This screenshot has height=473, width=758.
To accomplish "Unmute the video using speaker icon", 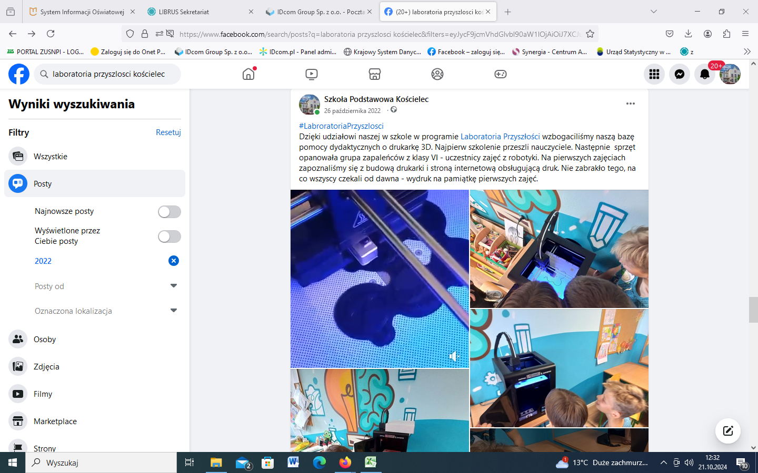I will (454, 356).
